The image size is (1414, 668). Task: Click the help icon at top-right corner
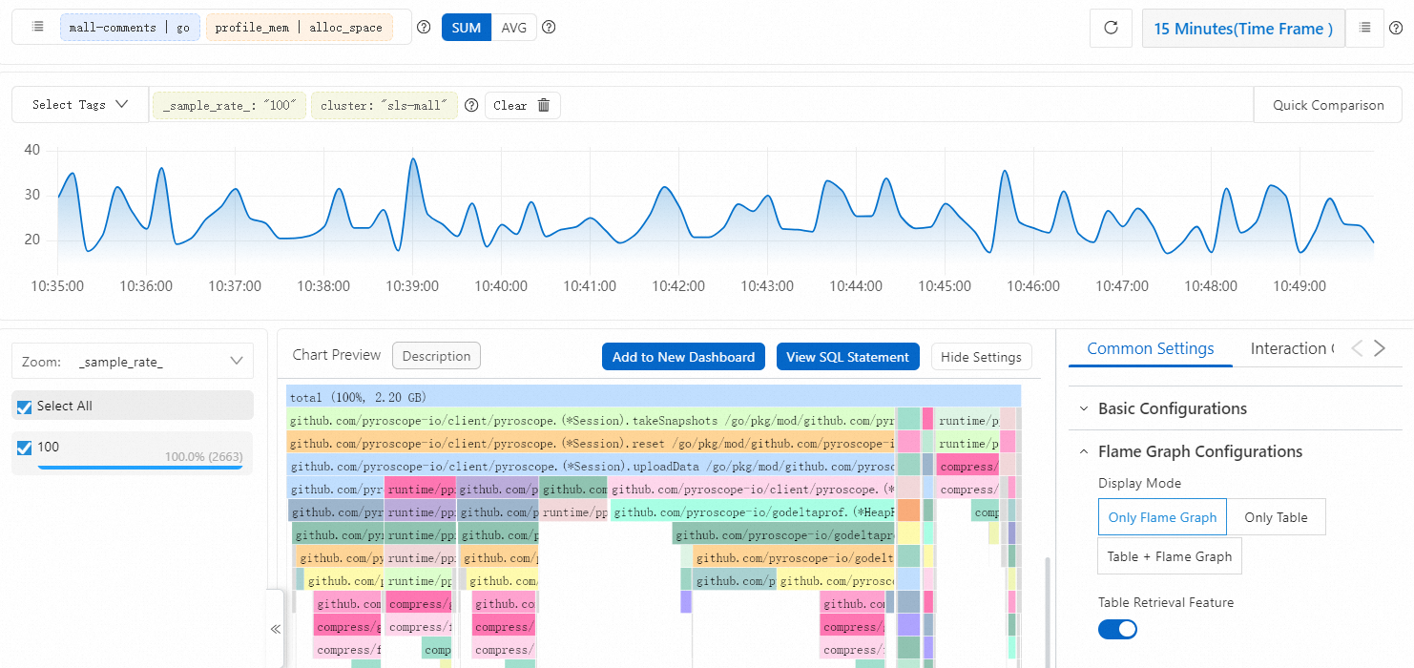pyautogui.click(x=1396, y=29)
